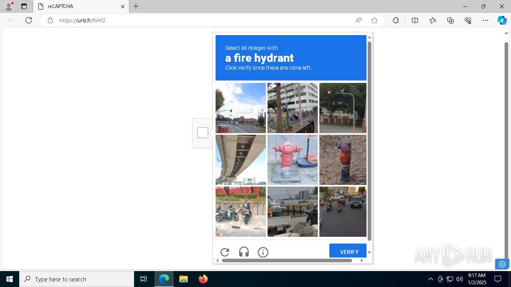
Task: Open volume control tray icon
Action: [x=460, y=279]
